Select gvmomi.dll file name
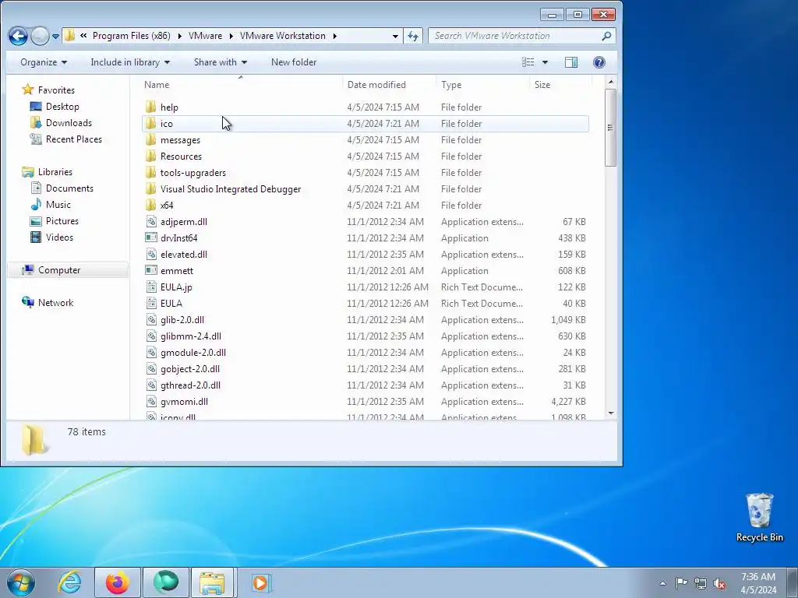This screenshot has height=598, width=798. (184, 402)
